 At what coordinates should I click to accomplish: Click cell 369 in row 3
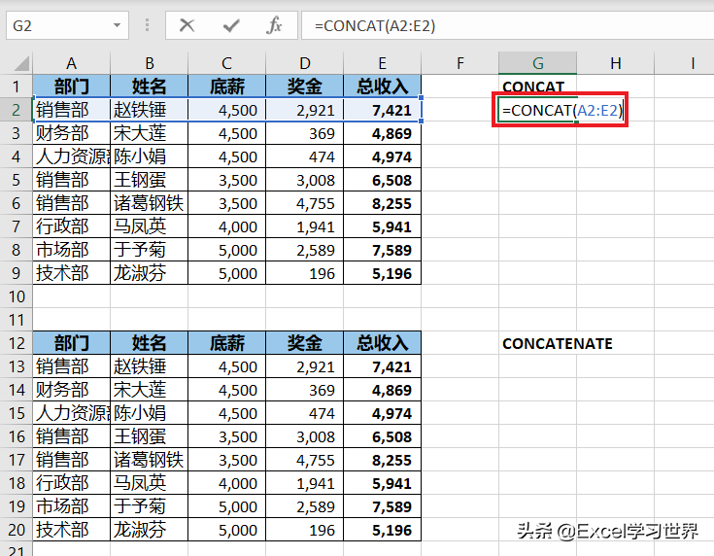tap(305, 133)
